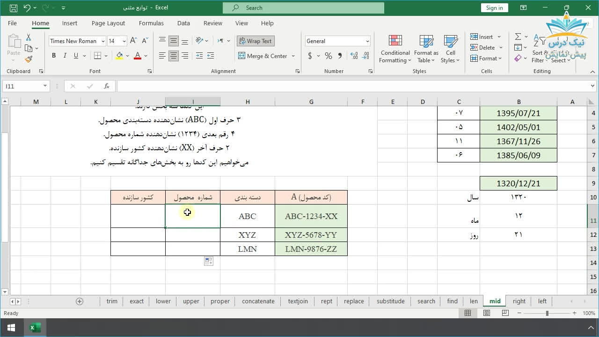Click the Sign in button
The height and width of the screenshot is (337, 599).
(495, 7)
